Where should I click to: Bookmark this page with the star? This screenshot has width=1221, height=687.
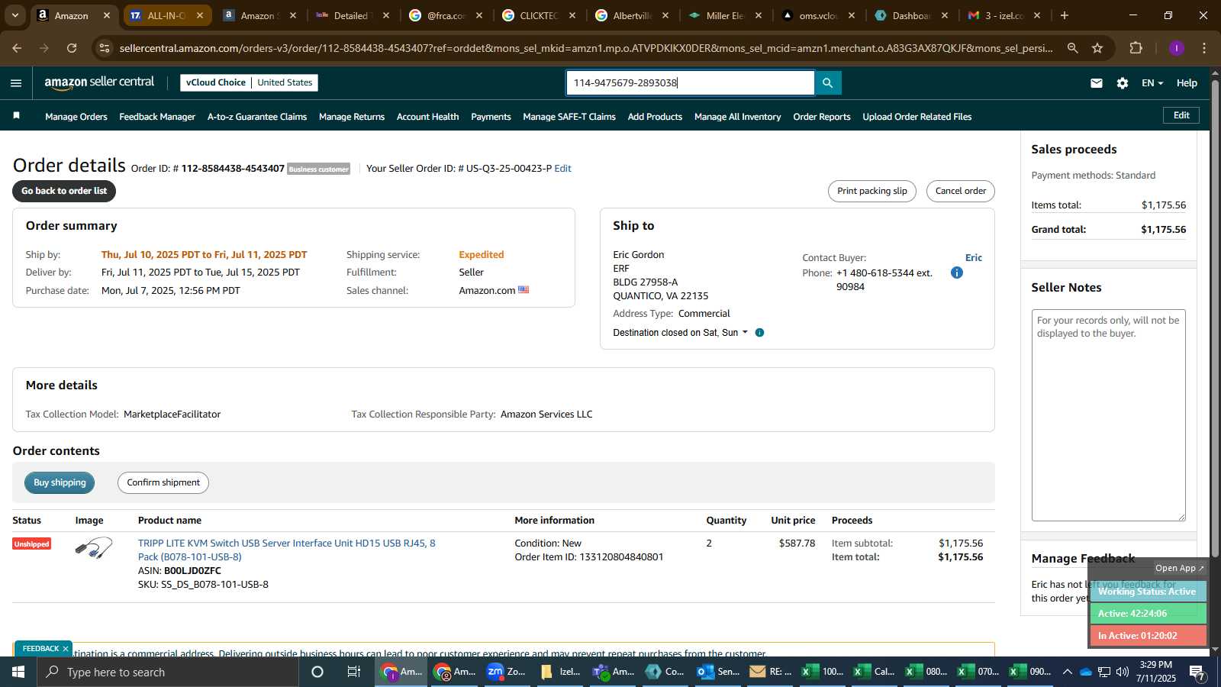tap(1097, 48)
